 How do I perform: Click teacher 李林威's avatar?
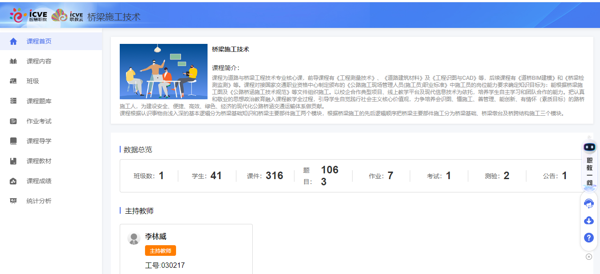134,238
